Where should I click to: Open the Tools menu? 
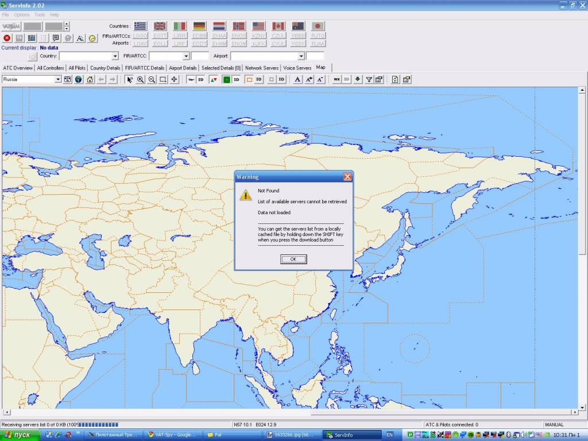(x=40, y=14)
